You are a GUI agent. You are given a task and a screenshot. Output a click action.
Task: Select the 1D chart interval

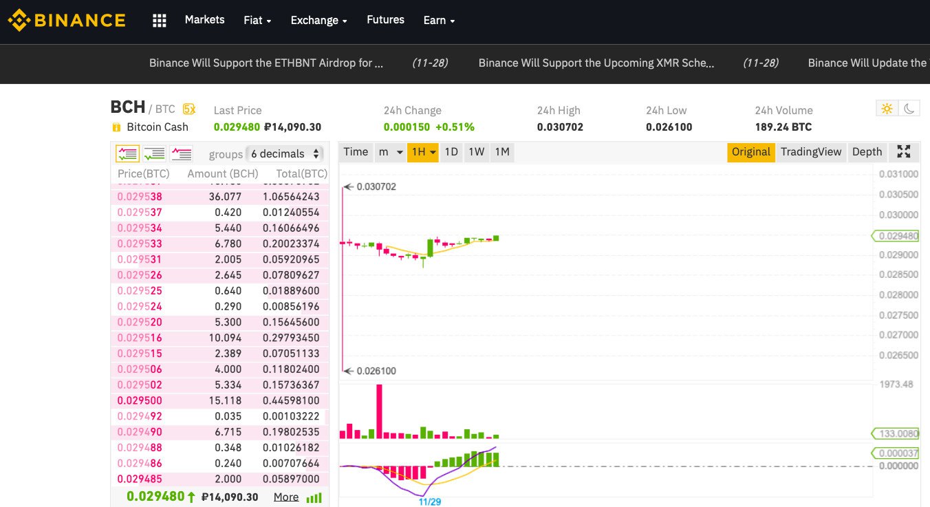tap(451, 152)
